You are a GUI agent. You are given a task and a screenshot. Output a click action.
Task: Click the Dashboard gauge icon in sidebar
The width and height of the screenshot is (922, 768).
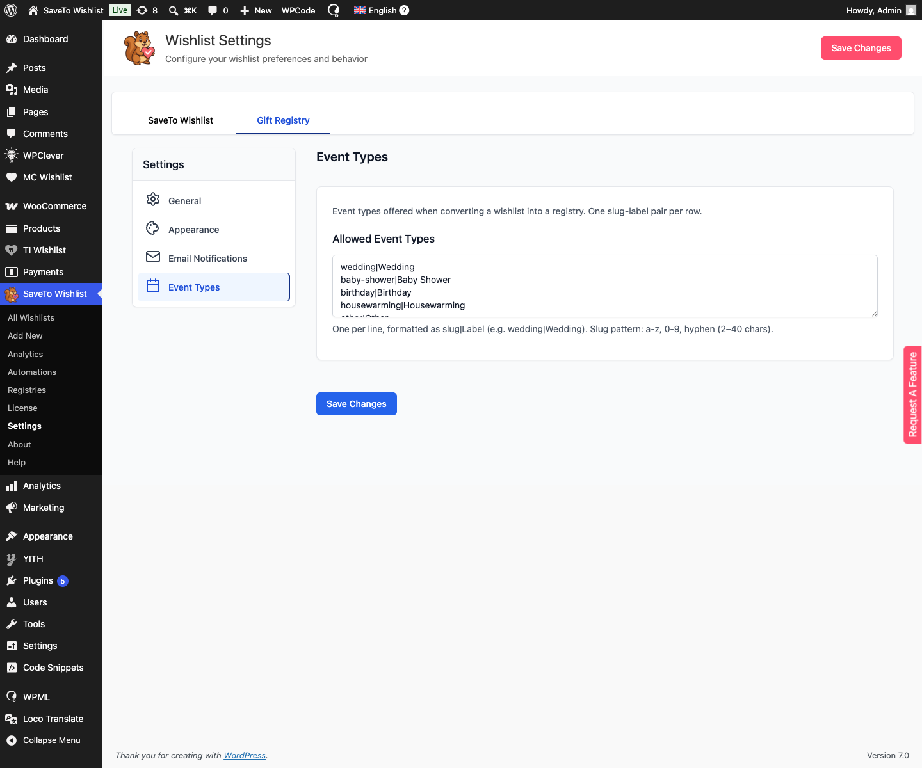(12, 39)
